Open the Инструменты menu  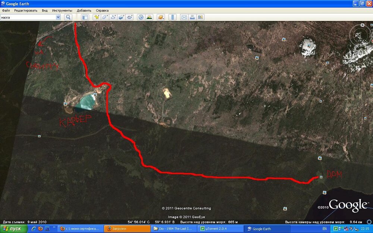click(62, 10)
